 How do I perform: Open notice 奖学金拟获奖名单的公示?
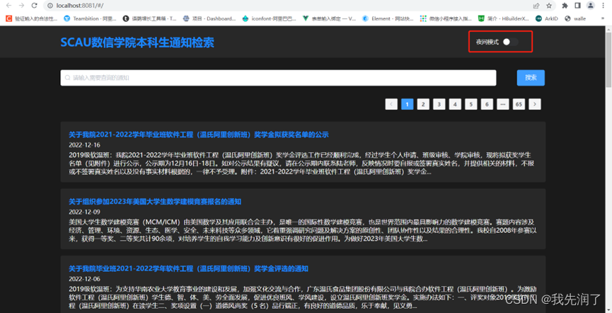(199, 135)
